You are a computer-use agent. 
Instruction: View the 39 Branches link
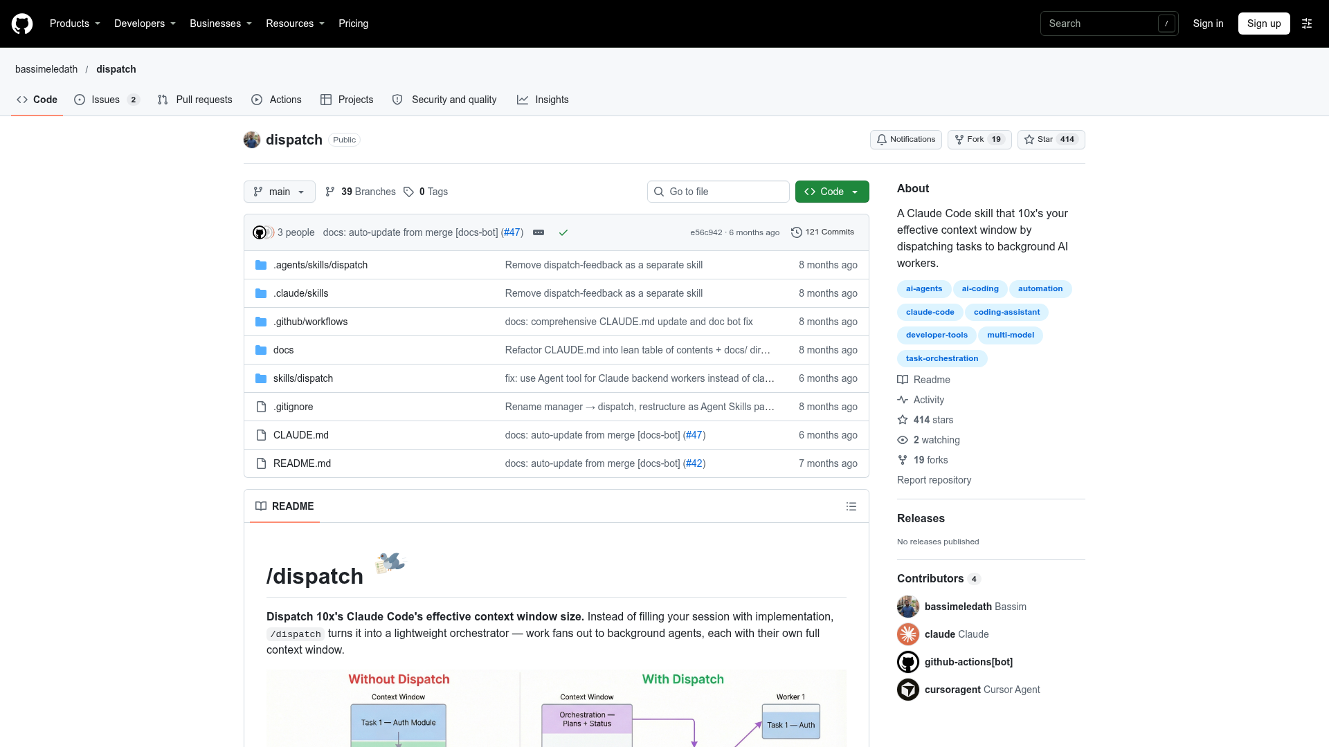[x=361, y=192]
